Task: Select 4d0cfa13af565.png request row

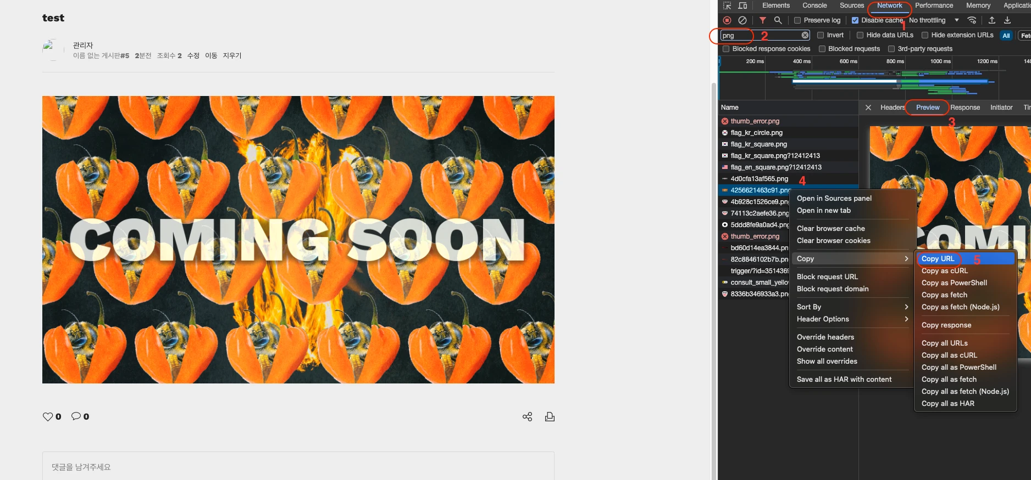Action: (788, 179)
